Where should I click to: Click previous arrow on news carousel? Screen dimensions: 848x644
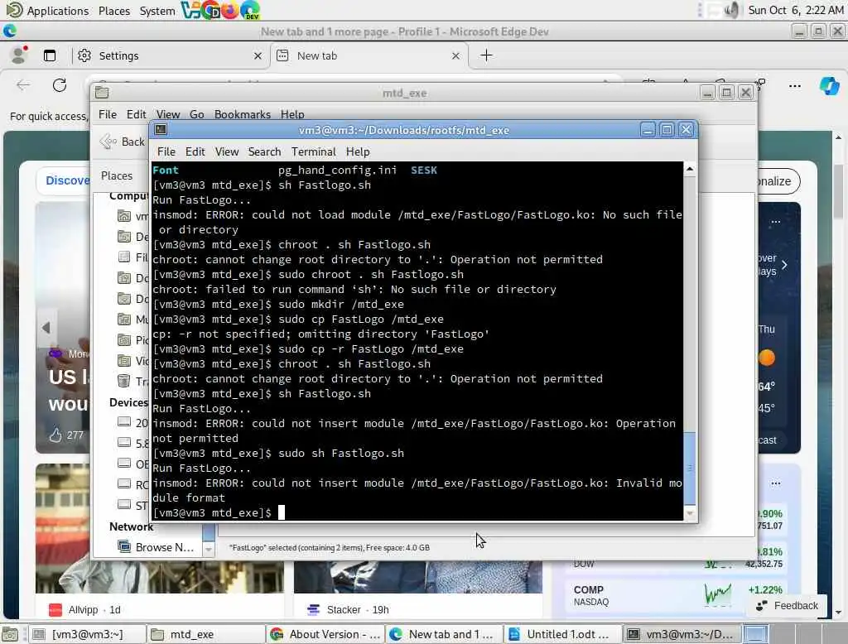pyautogui.click(x=46, y=327)
